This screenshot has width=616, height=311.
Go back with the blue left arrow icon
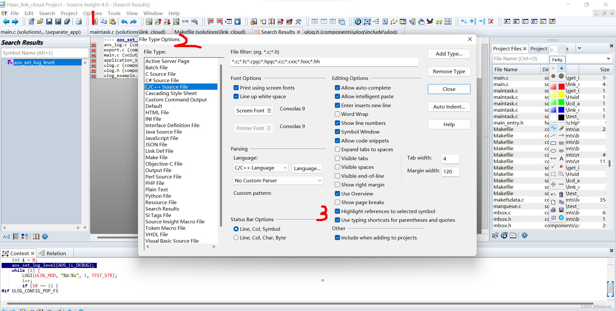6,22
